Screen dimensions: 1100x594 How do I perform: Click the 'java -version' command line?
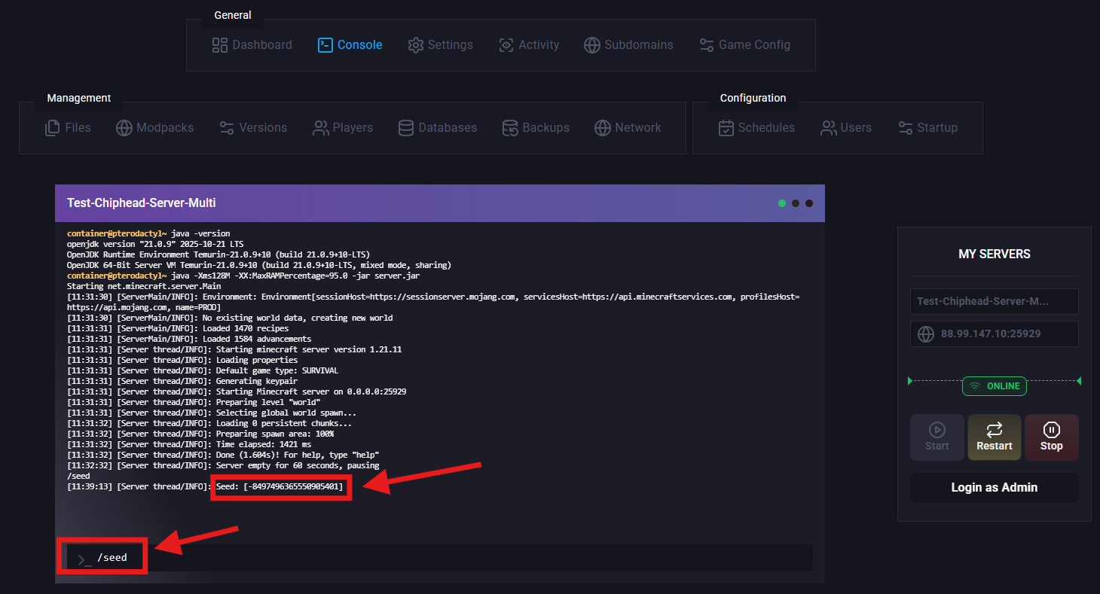tap(148, 233)
